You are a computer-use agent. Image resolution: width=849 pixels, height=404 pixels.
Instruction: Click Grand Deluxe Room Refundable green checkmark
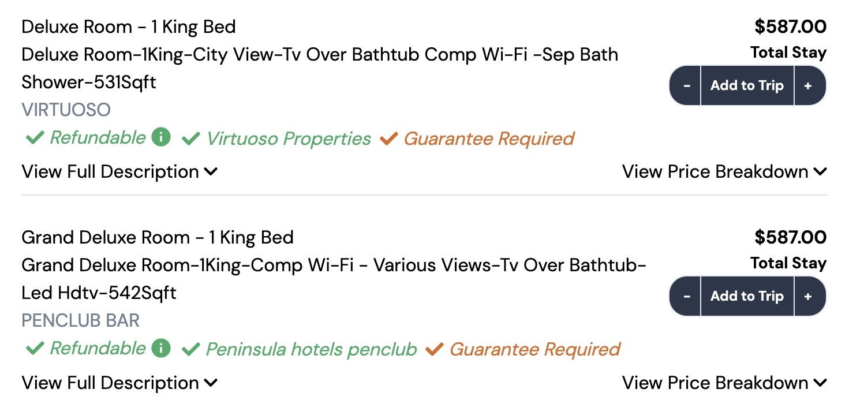(x=35, y=348)
